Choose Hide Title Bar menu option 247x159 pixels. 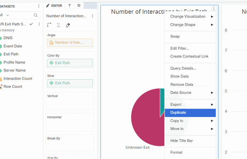[181, 141]
